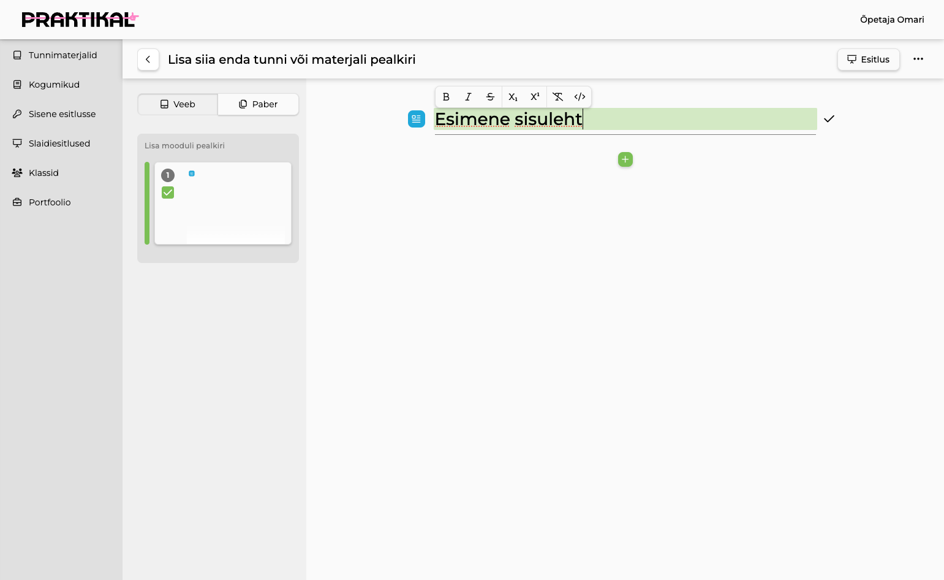Go back using the left chevron
The width and height of the screenshot is (944, 580).
coord(148,59)
